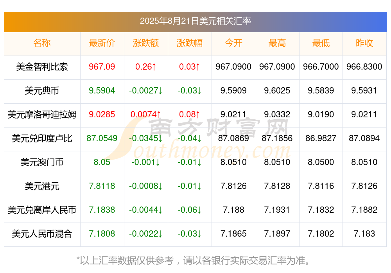Select the '最新价' column header
This screenshot has width=391, height=273.
[x=102, y=43]
